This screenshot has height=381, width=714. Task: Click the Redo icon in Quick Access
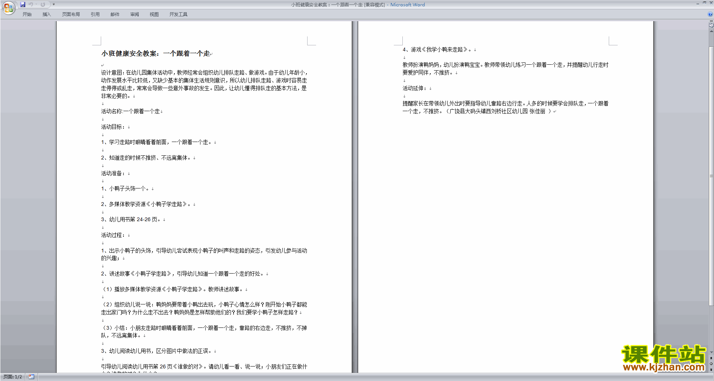pos(43,4)
